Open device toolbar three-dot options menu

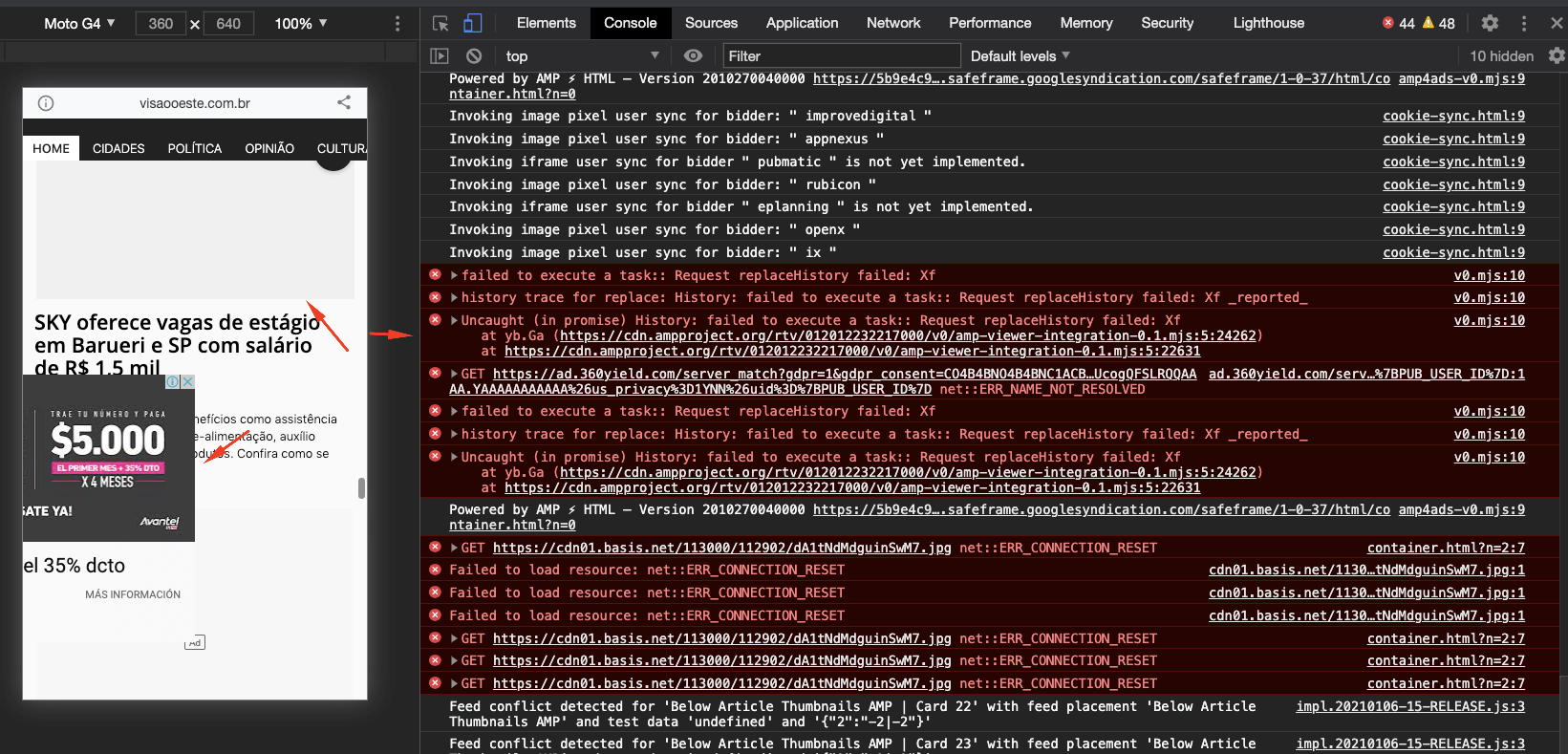click(x=397, y=23)
